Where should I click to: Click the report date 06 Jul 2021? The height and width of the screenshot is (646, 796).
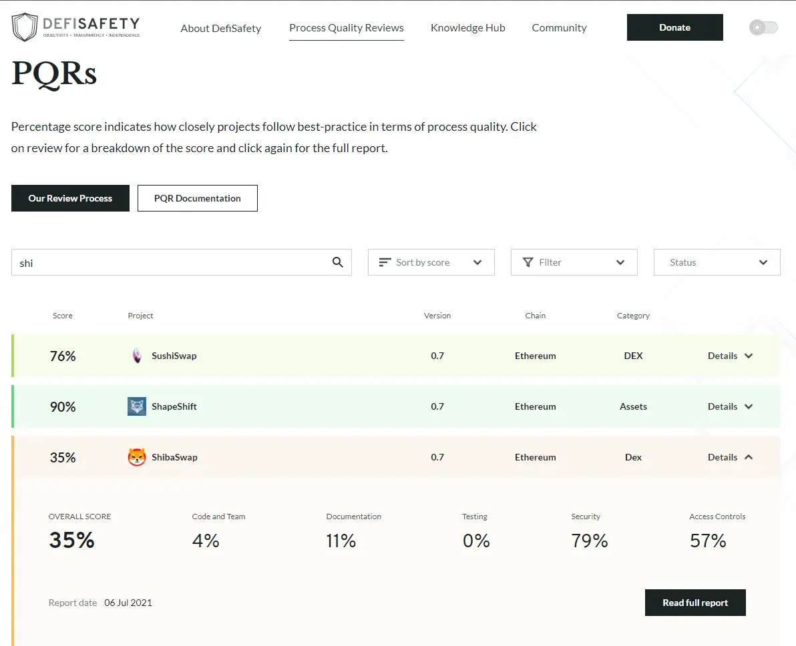point(128,603)
